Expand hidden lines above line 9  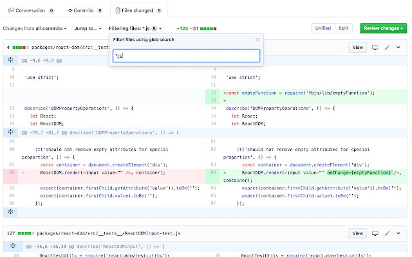click(x=11, y=60)
